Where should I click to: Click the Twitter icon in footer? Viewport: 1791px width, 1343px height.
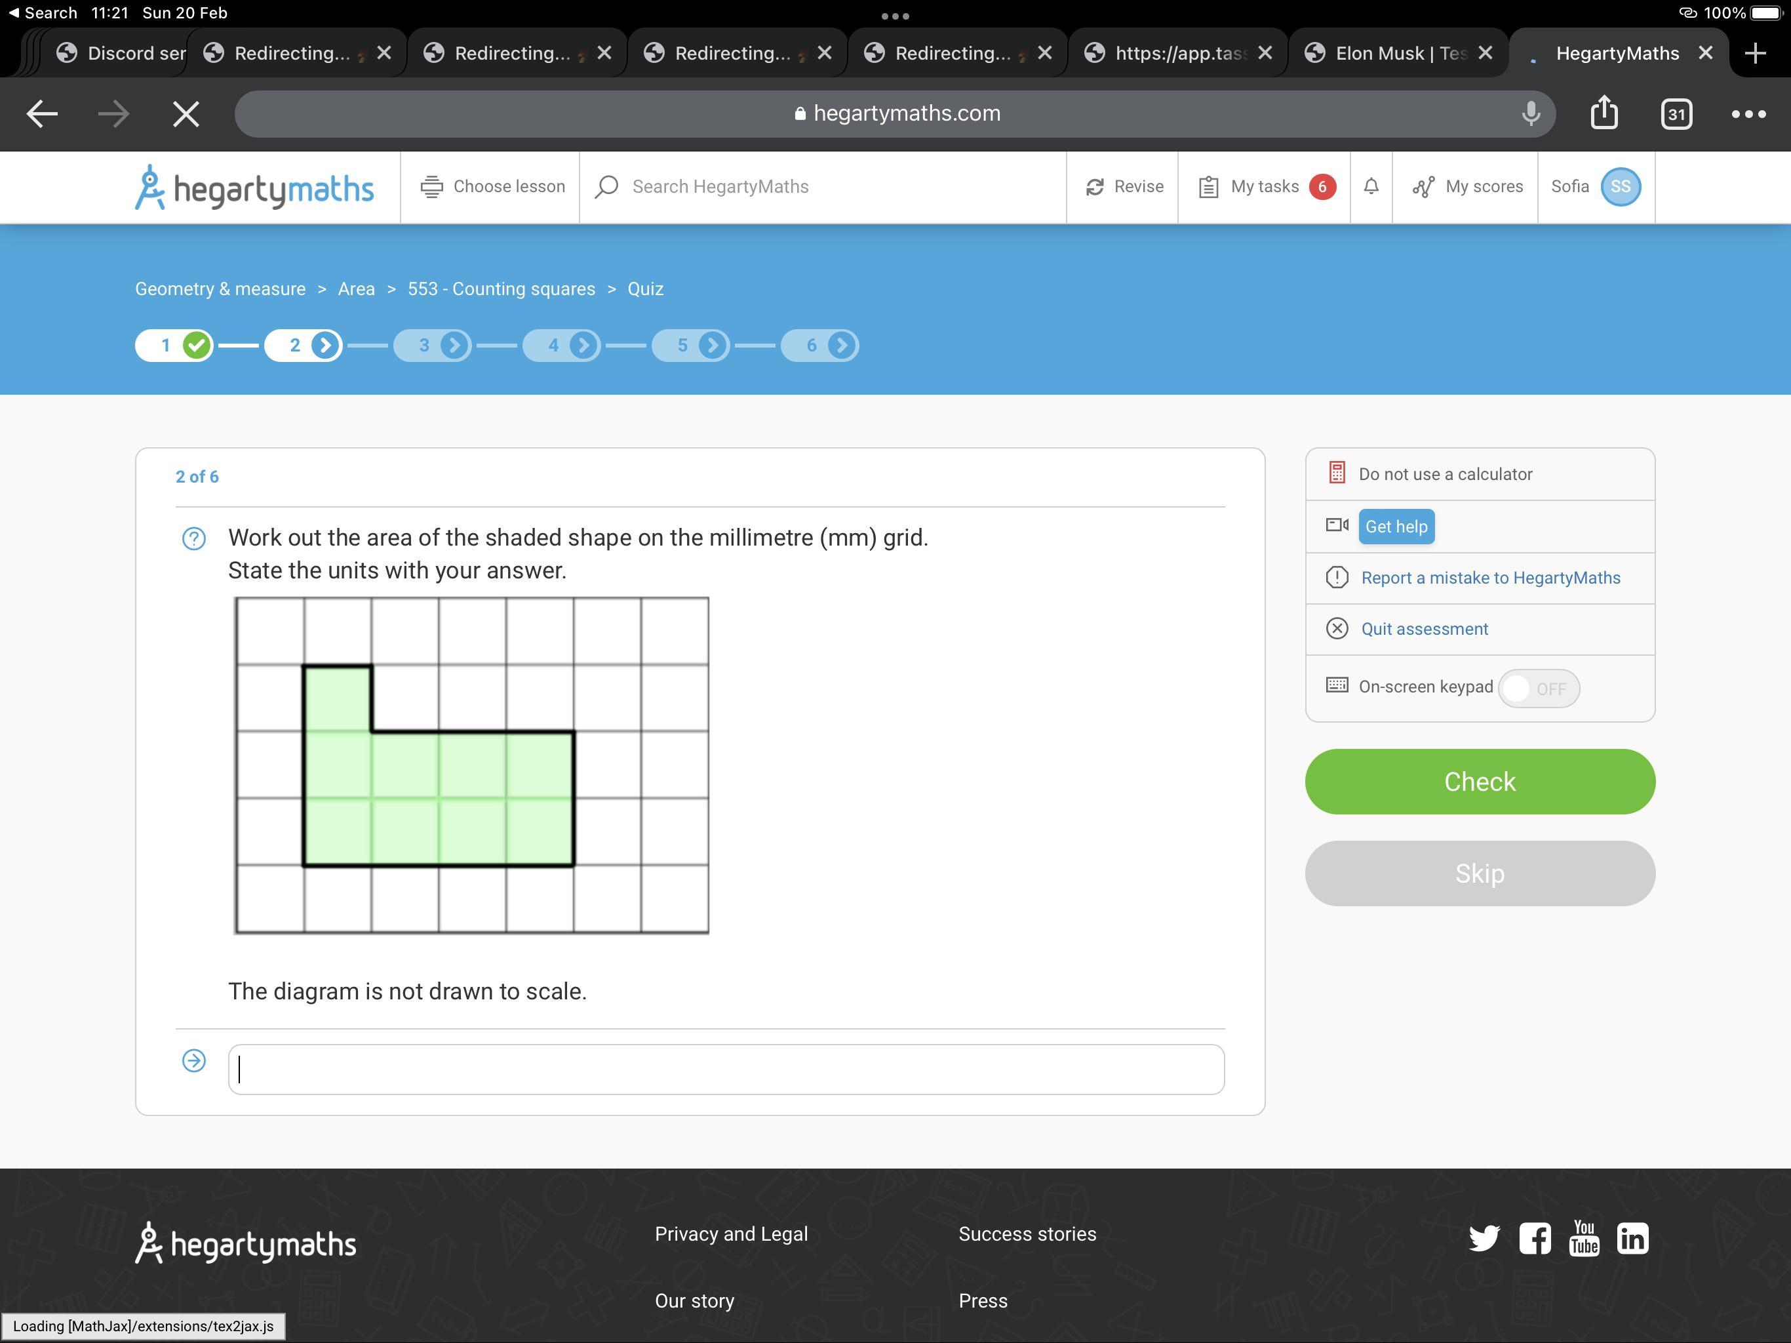point(1484,1237)
